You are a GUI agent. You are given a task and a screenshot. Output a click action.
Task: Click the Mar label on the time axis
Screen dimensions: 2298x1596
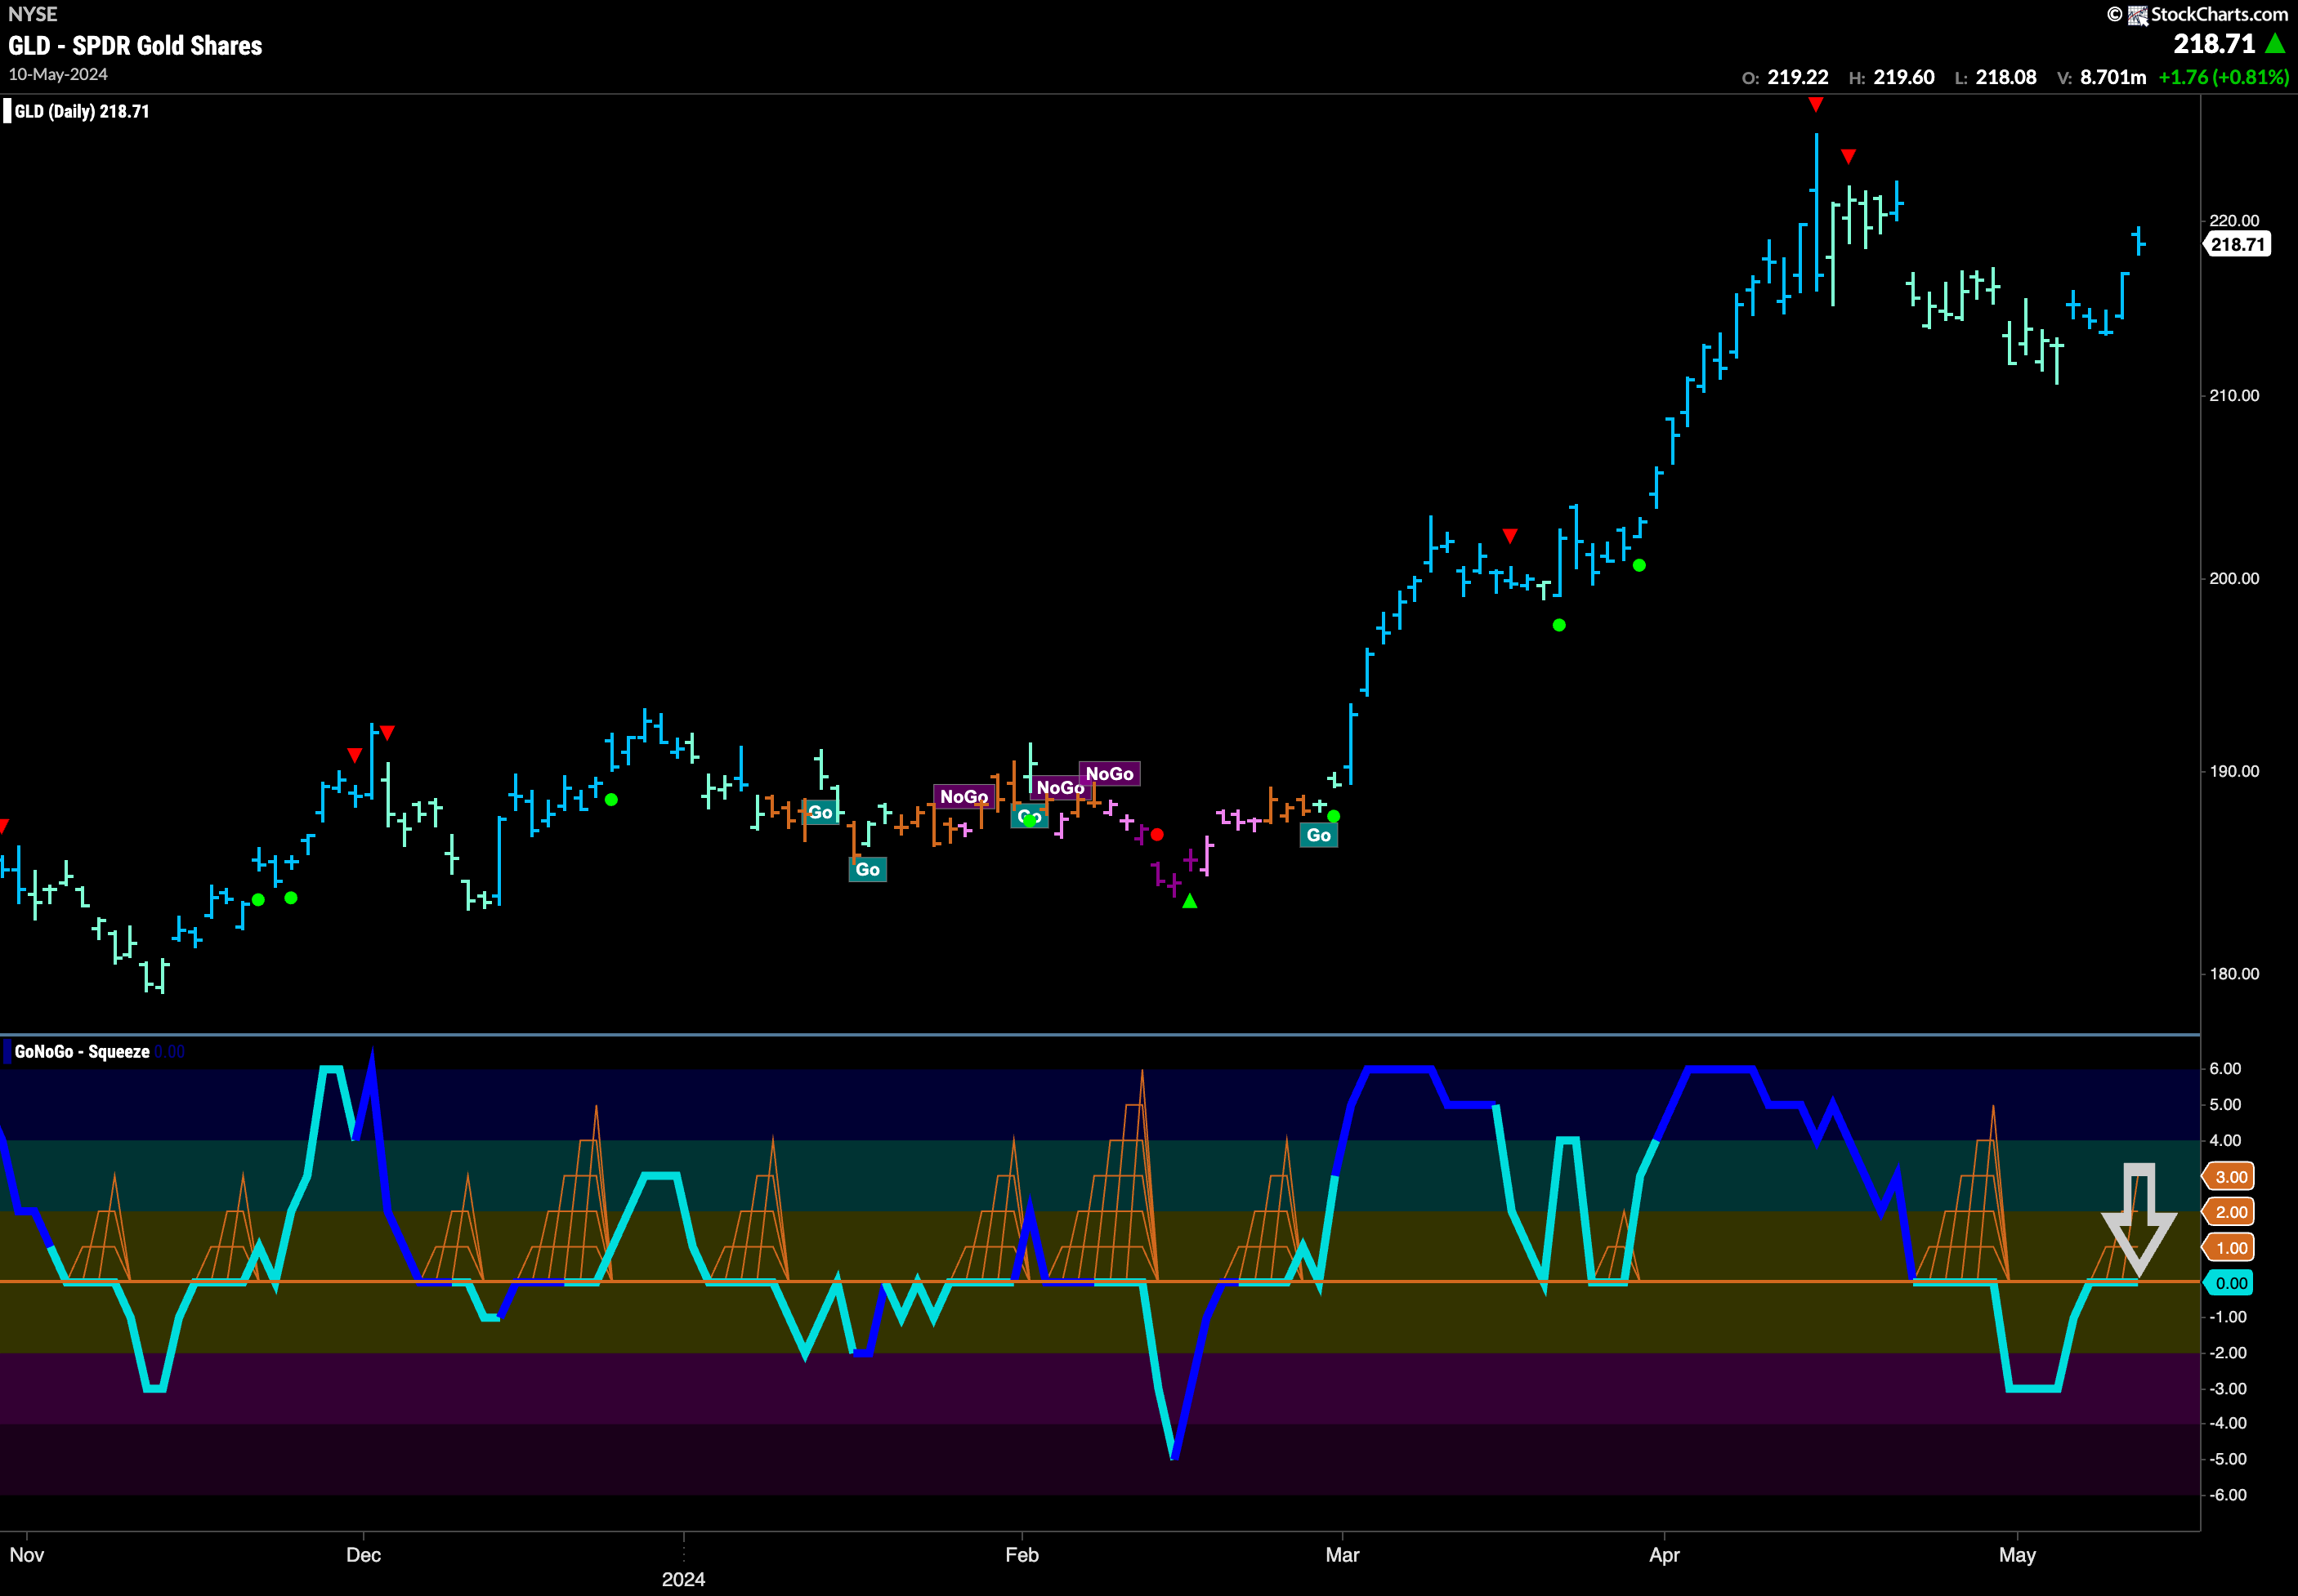1342,1554
